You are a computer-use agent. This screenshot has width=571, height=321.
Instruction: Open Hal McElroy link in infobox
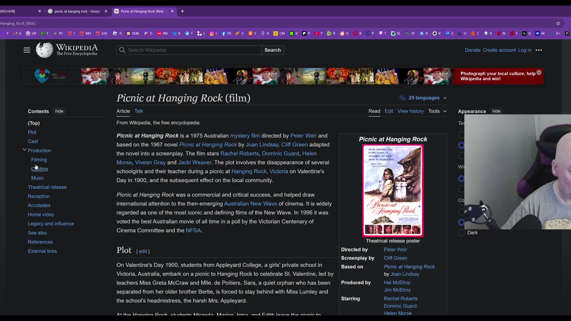(x=397, y=283)
